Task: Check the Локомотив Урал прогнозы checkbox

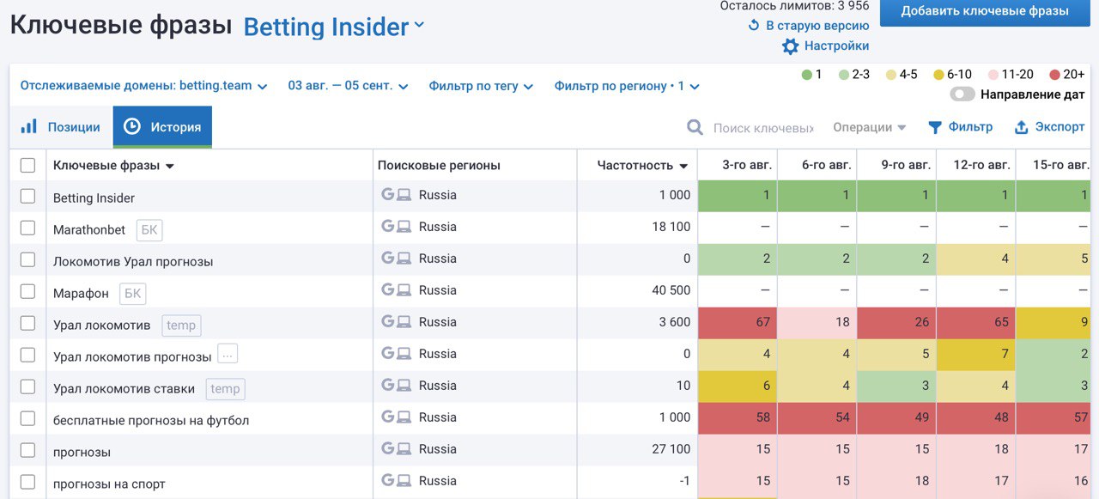Action: pyautogui.click(x=27, y=259)
